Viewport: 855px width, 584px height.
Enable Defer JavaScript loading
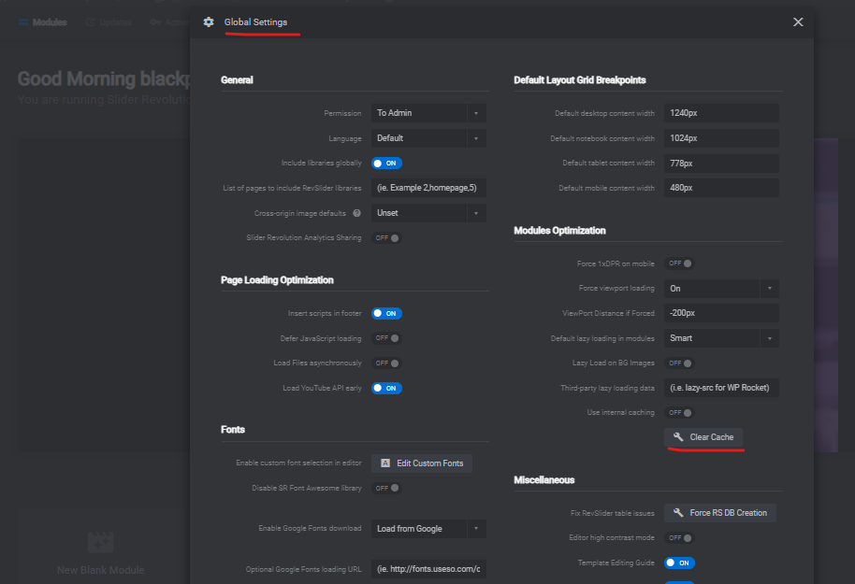point(386,338)
